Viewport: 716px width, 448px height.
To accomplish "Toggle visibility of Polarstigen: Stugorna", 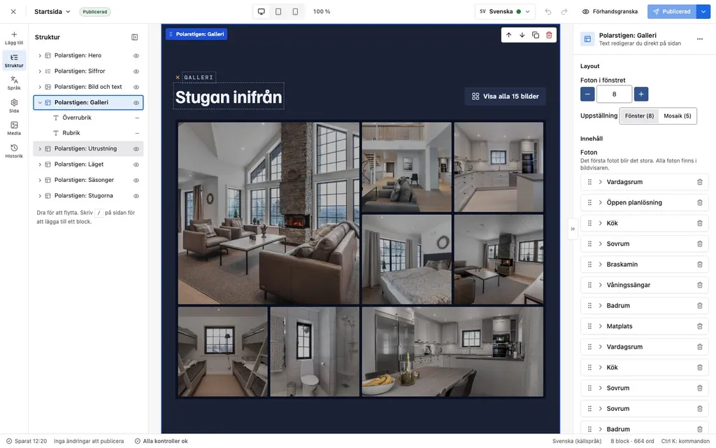I will [136, 196].
